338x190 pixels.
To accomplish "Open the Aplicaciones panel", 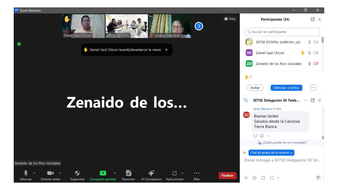I will pyautogui.click(x=174, y=173).
